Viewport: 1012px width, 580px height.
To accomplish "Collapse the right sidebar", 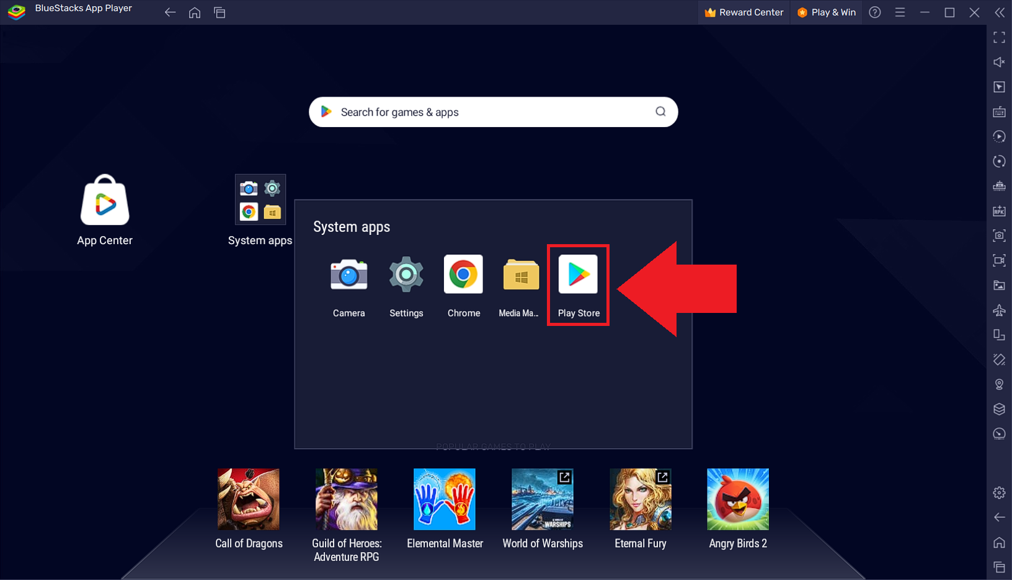I will click(1000, 12).
